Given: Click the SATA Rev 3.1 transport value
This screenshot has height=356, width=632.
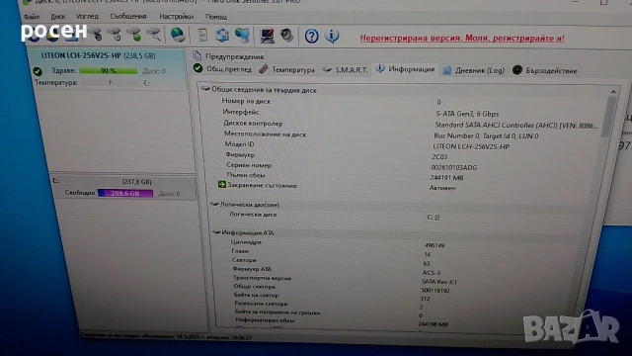Looking at the screenshot, I should click(439, 282).
